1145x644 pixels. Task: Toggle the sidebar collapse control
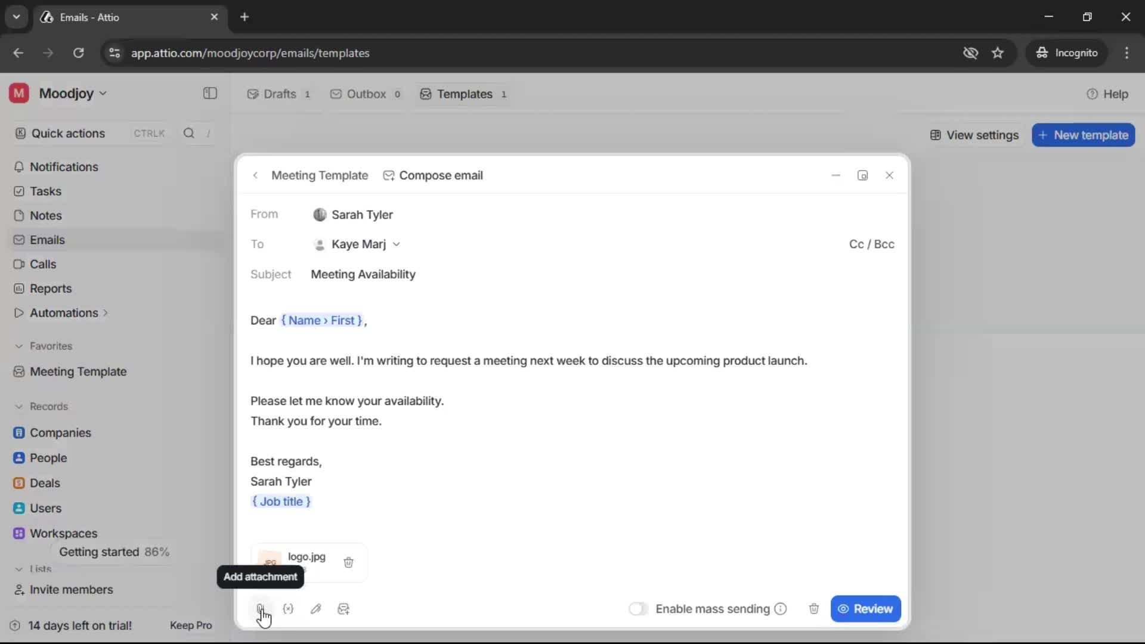click(209, 94)
